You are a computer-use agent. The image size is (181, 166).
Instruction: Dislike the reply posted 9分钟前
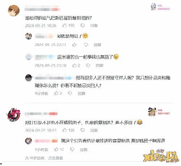click(70, 93)
